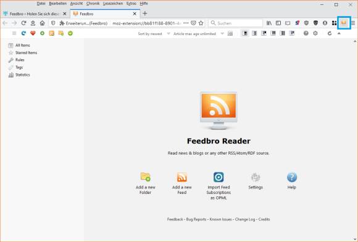Screen dimensions: 358x242
Task: Open the Firefox library icon
Action: (x=269, y=23)
